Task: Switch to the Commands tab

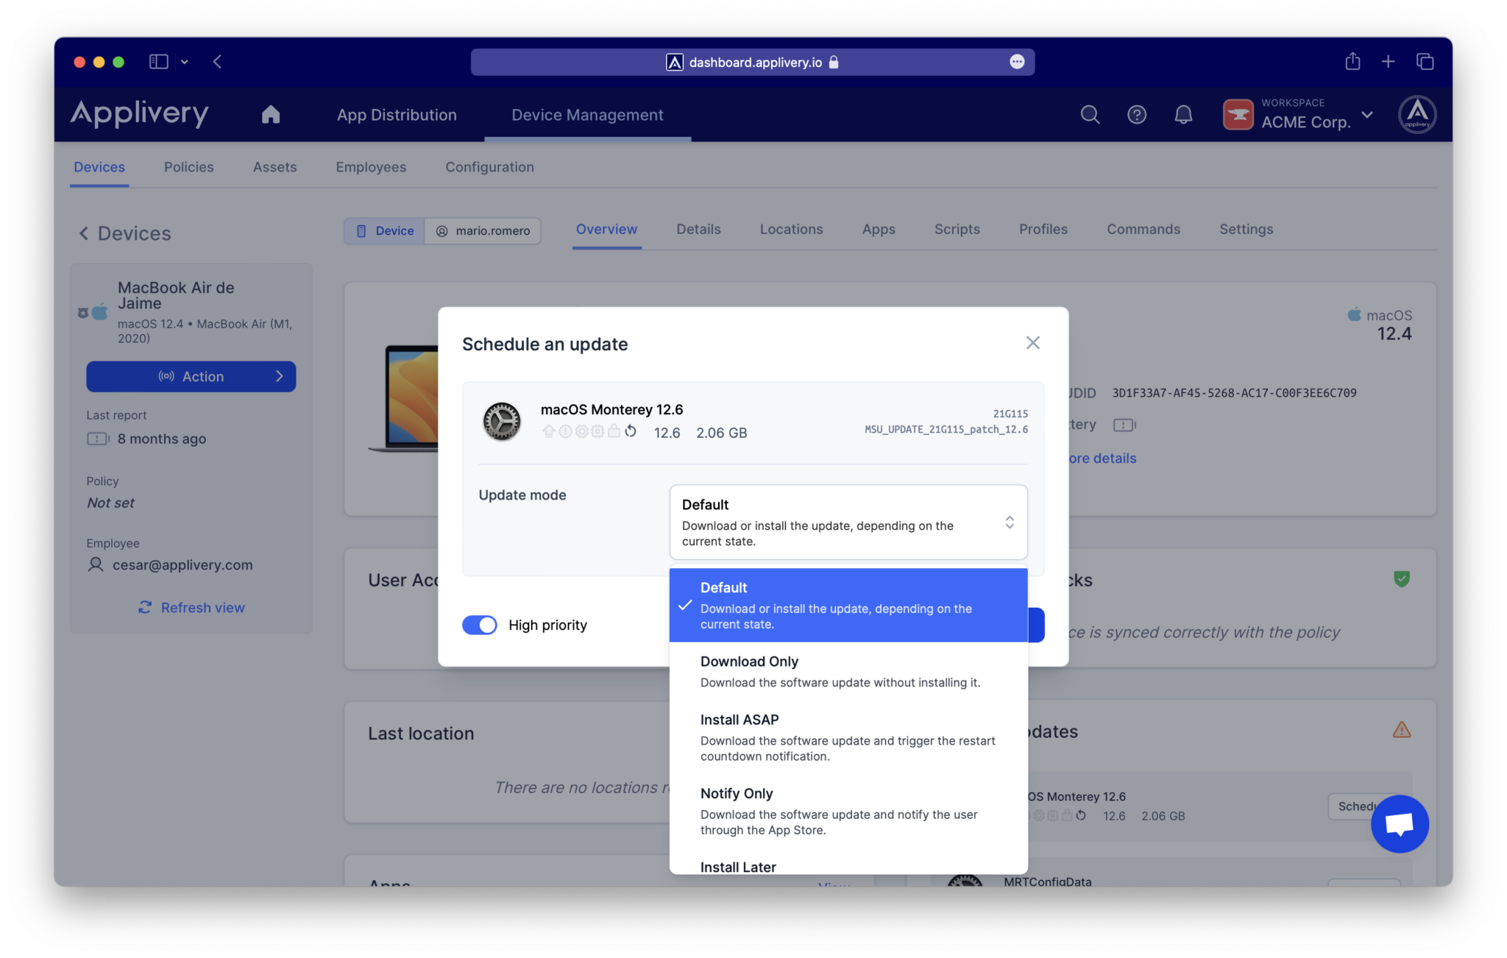Action: (1143, 229)
